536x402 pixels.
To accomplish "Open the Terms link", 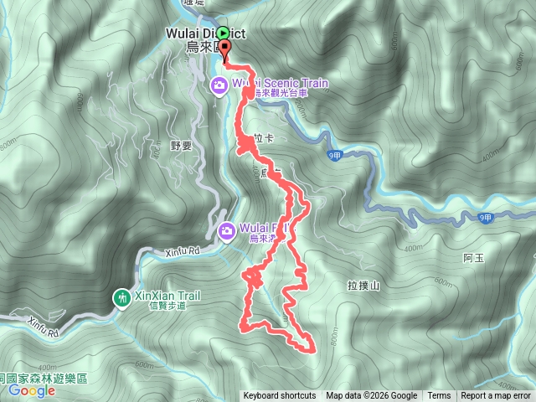I will click(439, 396).
